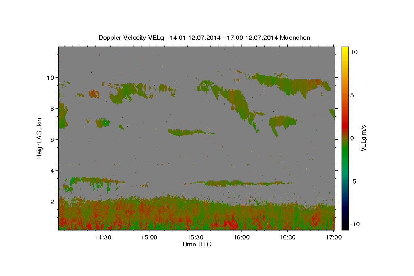Click the plot title "Doppler Velocity VELg"
The image size is (414, 276).
point(132,38)
